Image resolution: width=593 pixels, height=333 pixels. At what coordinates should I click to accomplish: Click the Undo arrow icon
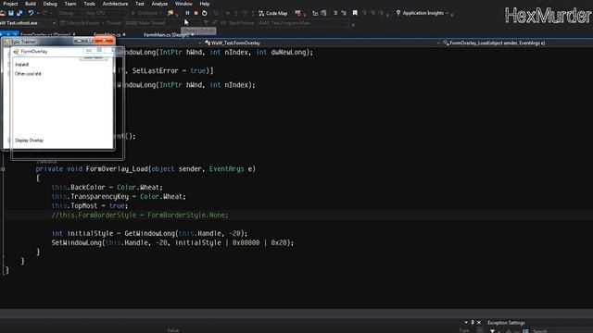(31, 13)
